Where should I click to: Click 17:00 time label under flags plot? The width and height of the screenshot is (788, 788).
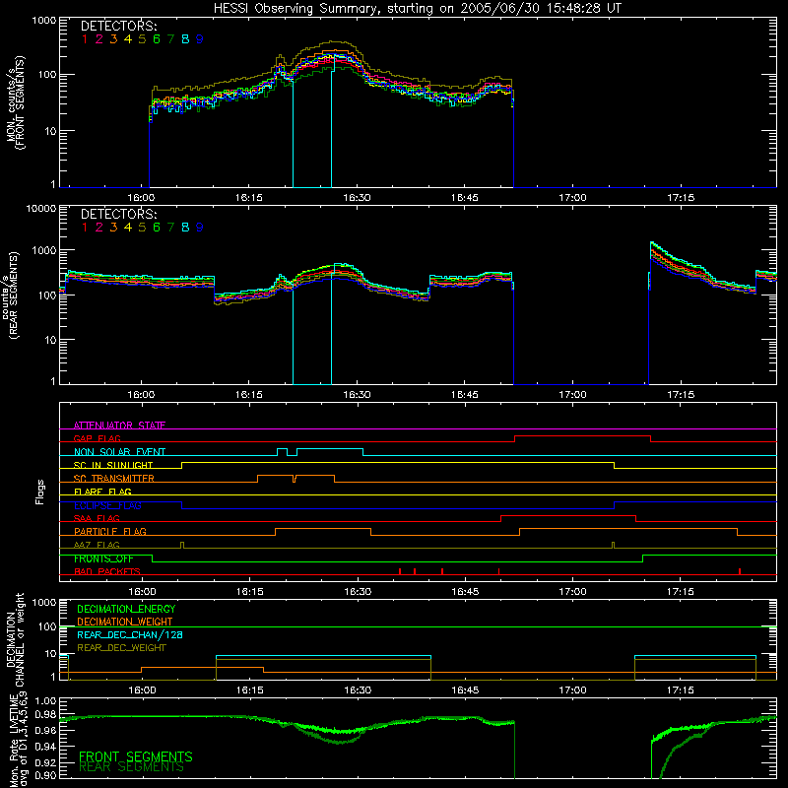tap(572, 592)
